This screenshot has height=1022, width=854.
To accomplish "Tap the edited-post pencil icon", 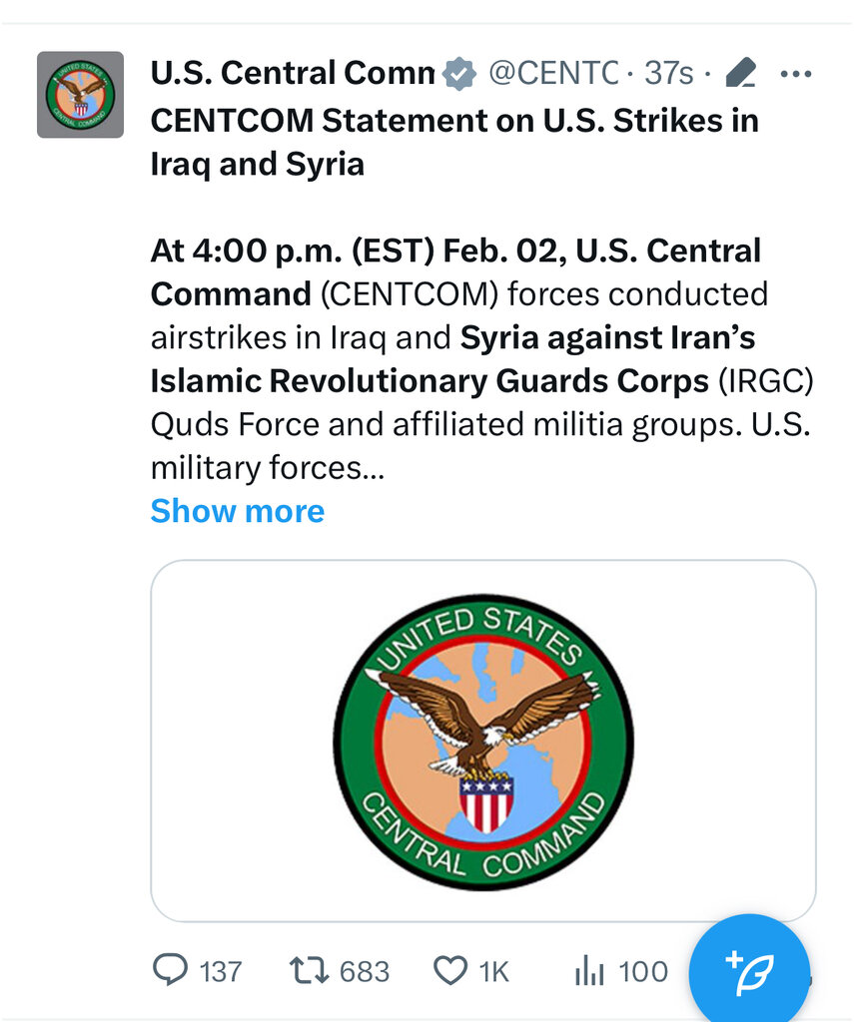I will [741, 73].
